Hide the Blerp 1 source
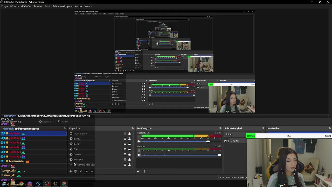Image resolution: width=332 pixels, height=187 pixels. point(125,144)
